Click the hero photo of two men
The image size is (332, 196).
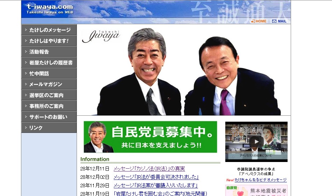click(184, 70)
